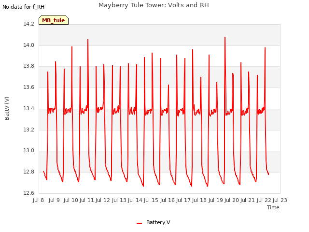Click the Jul 11 x-axis label

pos(87,200)
